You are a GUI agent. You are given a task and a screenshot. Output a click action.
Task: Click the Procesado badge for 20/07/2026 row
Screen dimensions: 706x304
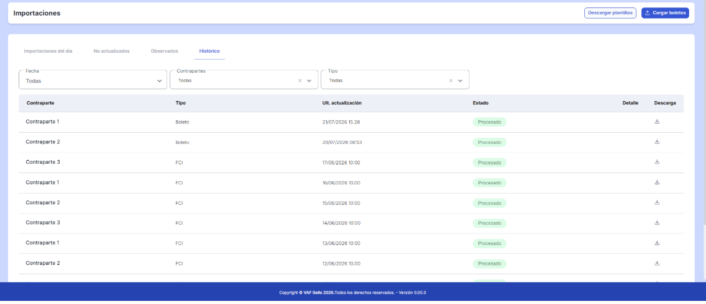tap(490, 142)
